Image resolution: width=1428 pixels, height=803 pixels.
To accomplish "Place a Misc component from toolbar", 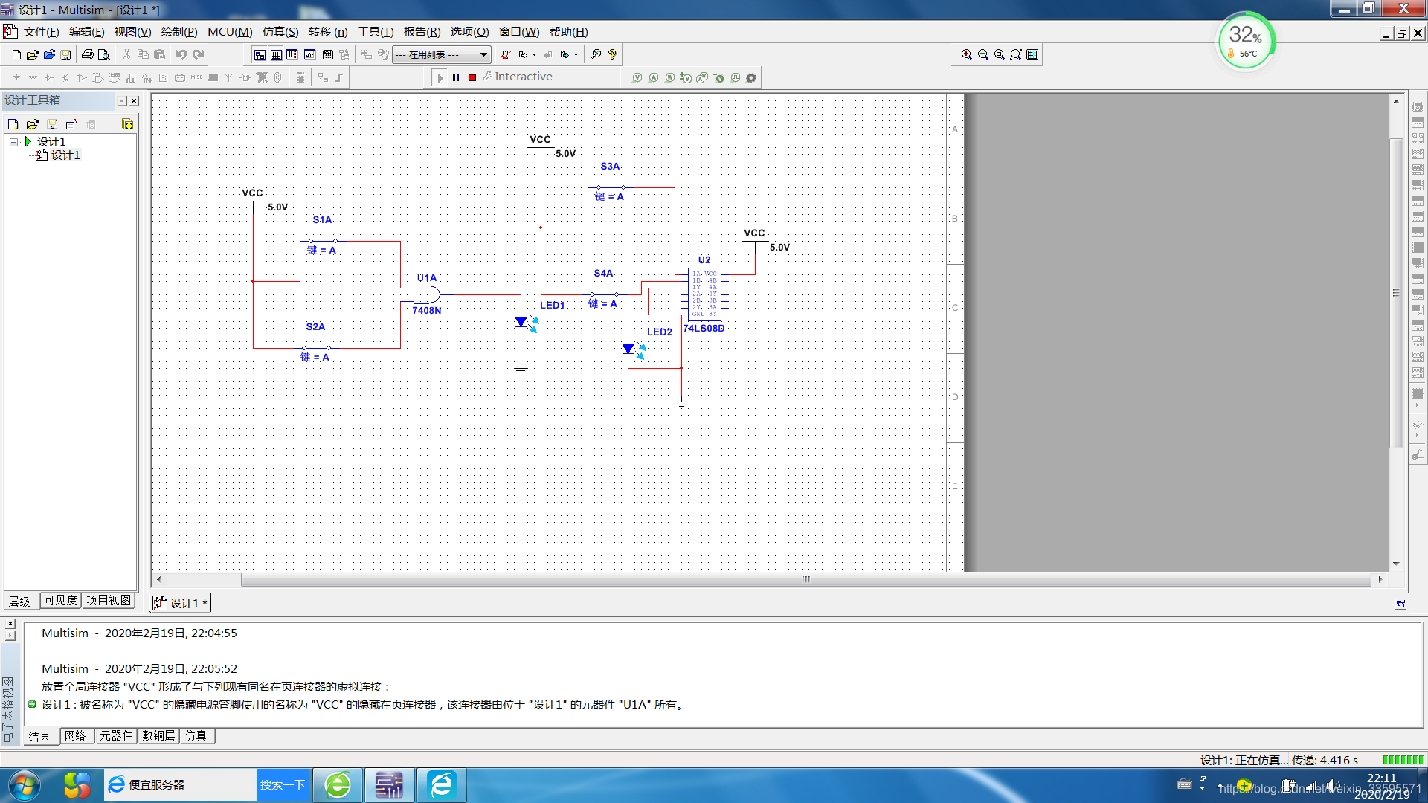I will click(x=196, y=77).
